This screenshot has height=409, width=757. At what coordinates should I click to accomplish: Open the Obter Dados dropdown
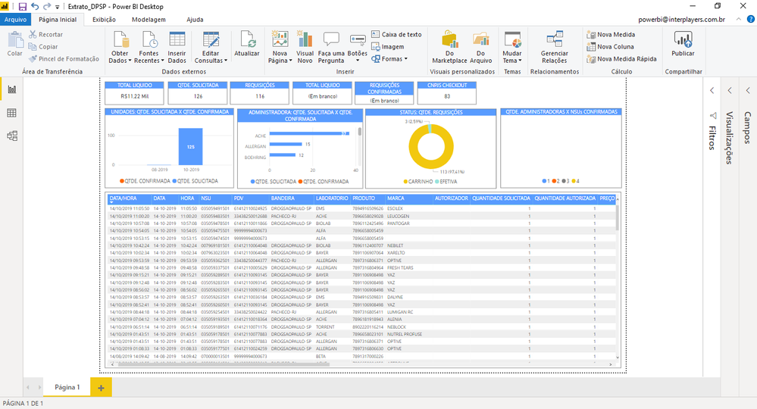pyautogui.click(x=120, y=47)
